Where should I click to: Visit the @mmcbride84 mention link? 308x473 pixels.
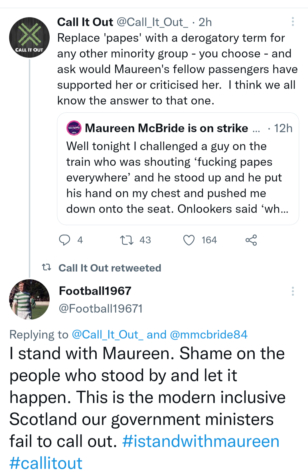pyautogui.click(x=208, y=334)
